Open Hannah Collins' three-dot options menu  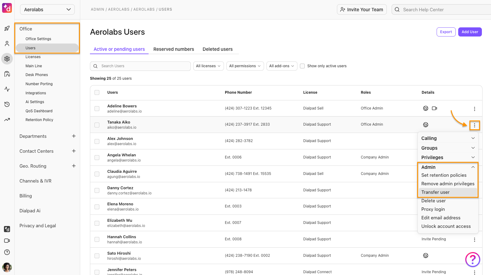point(475,240)
